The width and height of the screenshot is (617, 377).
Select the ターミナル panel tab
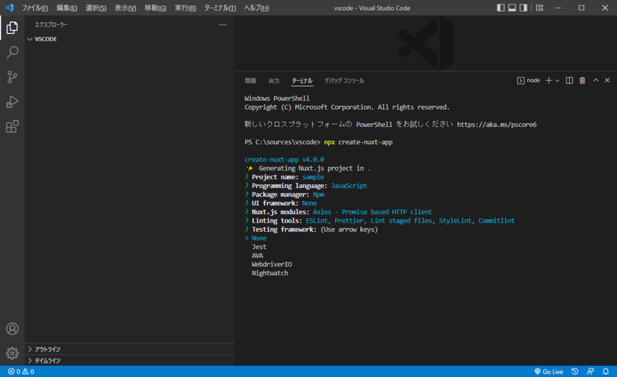302,81
